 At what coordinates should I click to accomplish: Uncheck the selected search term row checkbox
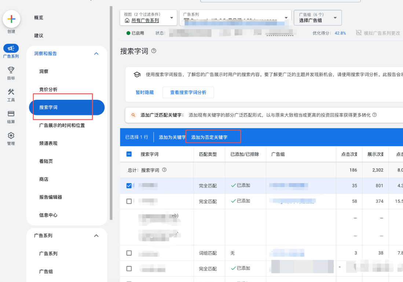pos(129,185)
